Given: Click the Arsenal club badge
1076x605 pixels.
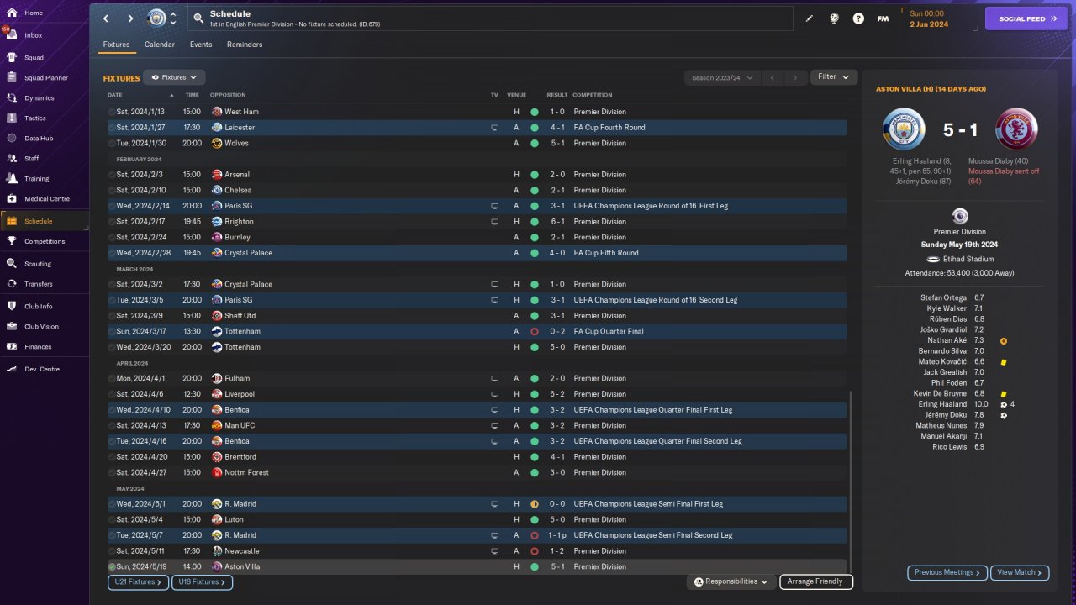Looking at the screenshot, I should (x=217, y=175).
